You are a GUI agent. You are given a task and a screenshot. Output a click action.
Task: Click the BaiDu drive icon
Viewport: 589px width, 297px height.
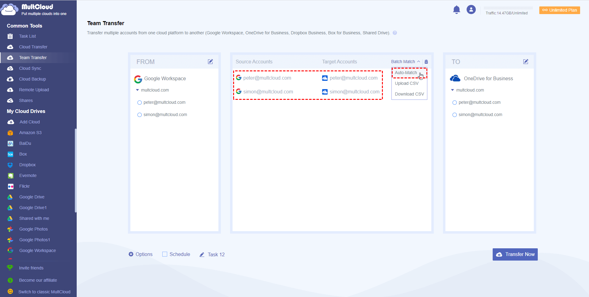(10, 144)
